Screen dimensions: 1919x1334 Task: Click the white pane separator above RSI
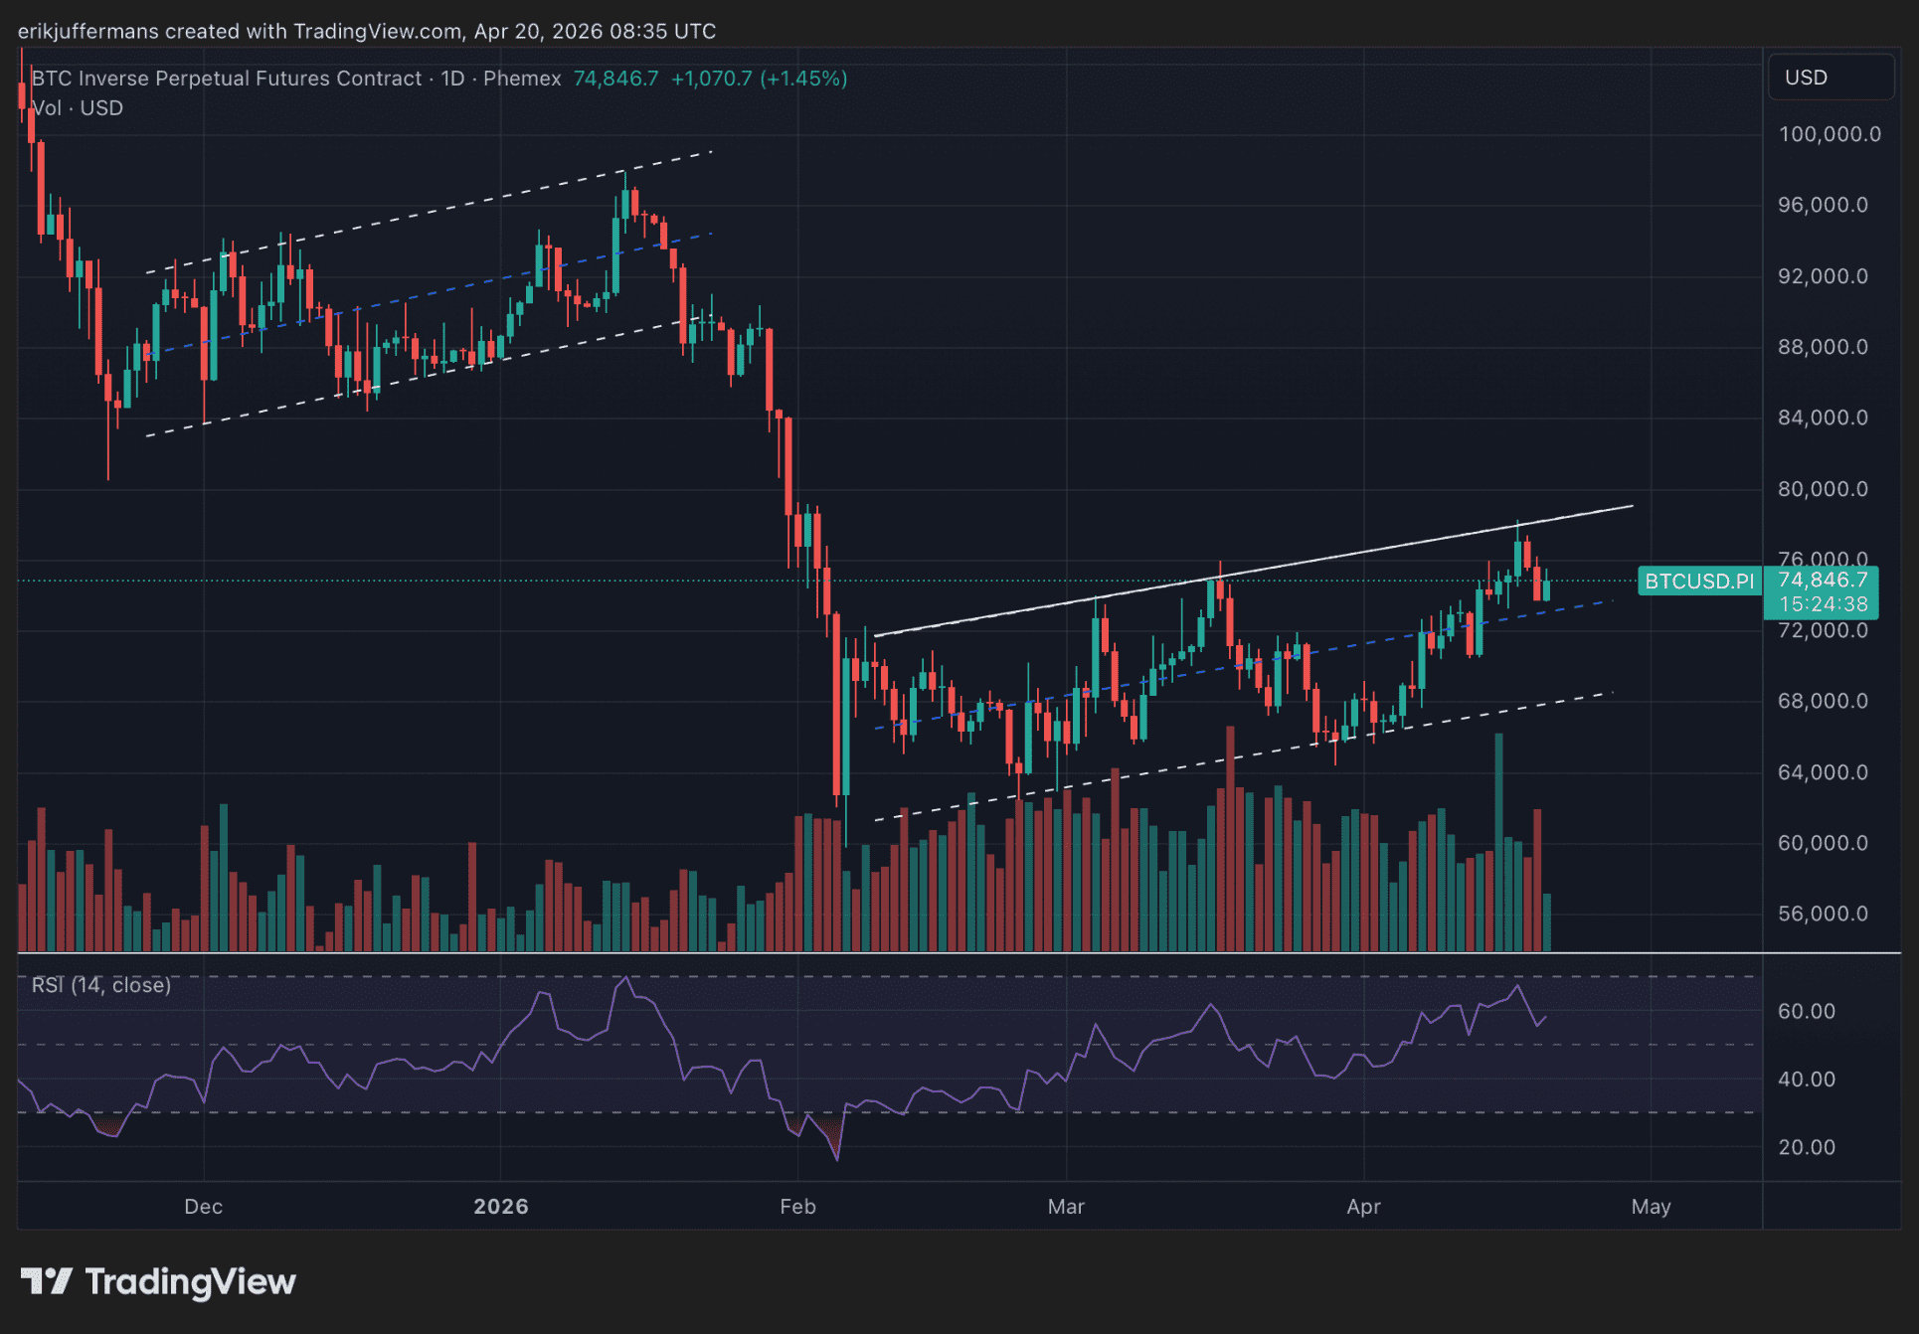click(895, 953)
